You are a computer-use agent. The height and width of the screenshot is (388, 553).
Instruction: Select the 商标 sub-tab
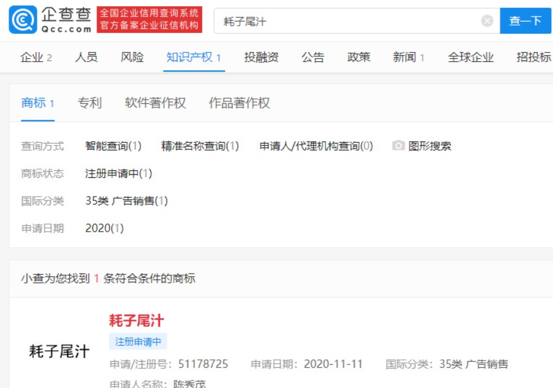[38, 103]
